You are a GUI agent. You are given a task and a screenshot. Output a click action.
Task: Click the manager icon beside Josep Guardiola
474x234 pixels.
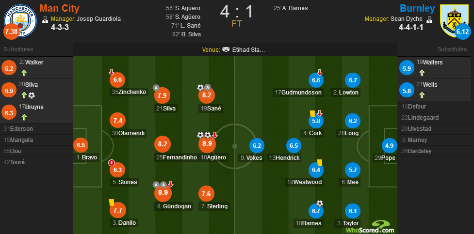45,19
